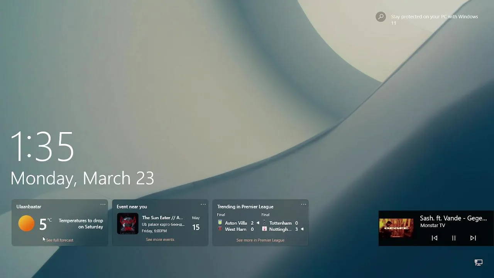Click Tottenham team crest icon
The height and width of the screenshot is (278, 494).
pyautogui.click(x=264, y=223)
